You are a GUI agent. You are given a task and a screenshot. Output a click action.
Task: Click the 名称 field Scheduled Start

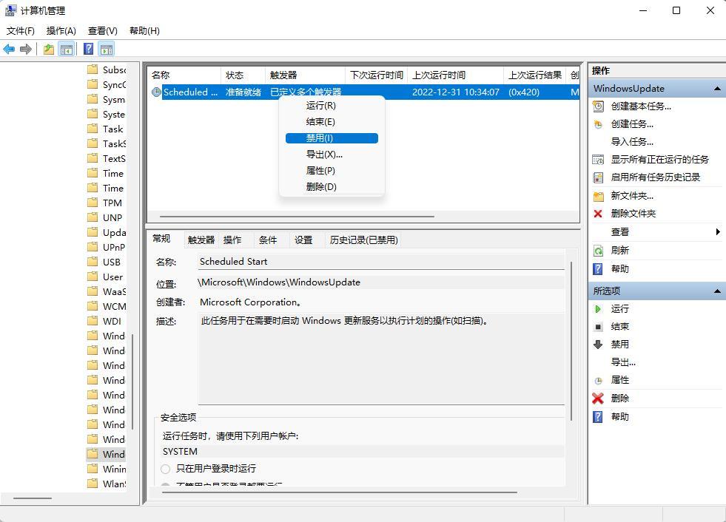point(381,262)
